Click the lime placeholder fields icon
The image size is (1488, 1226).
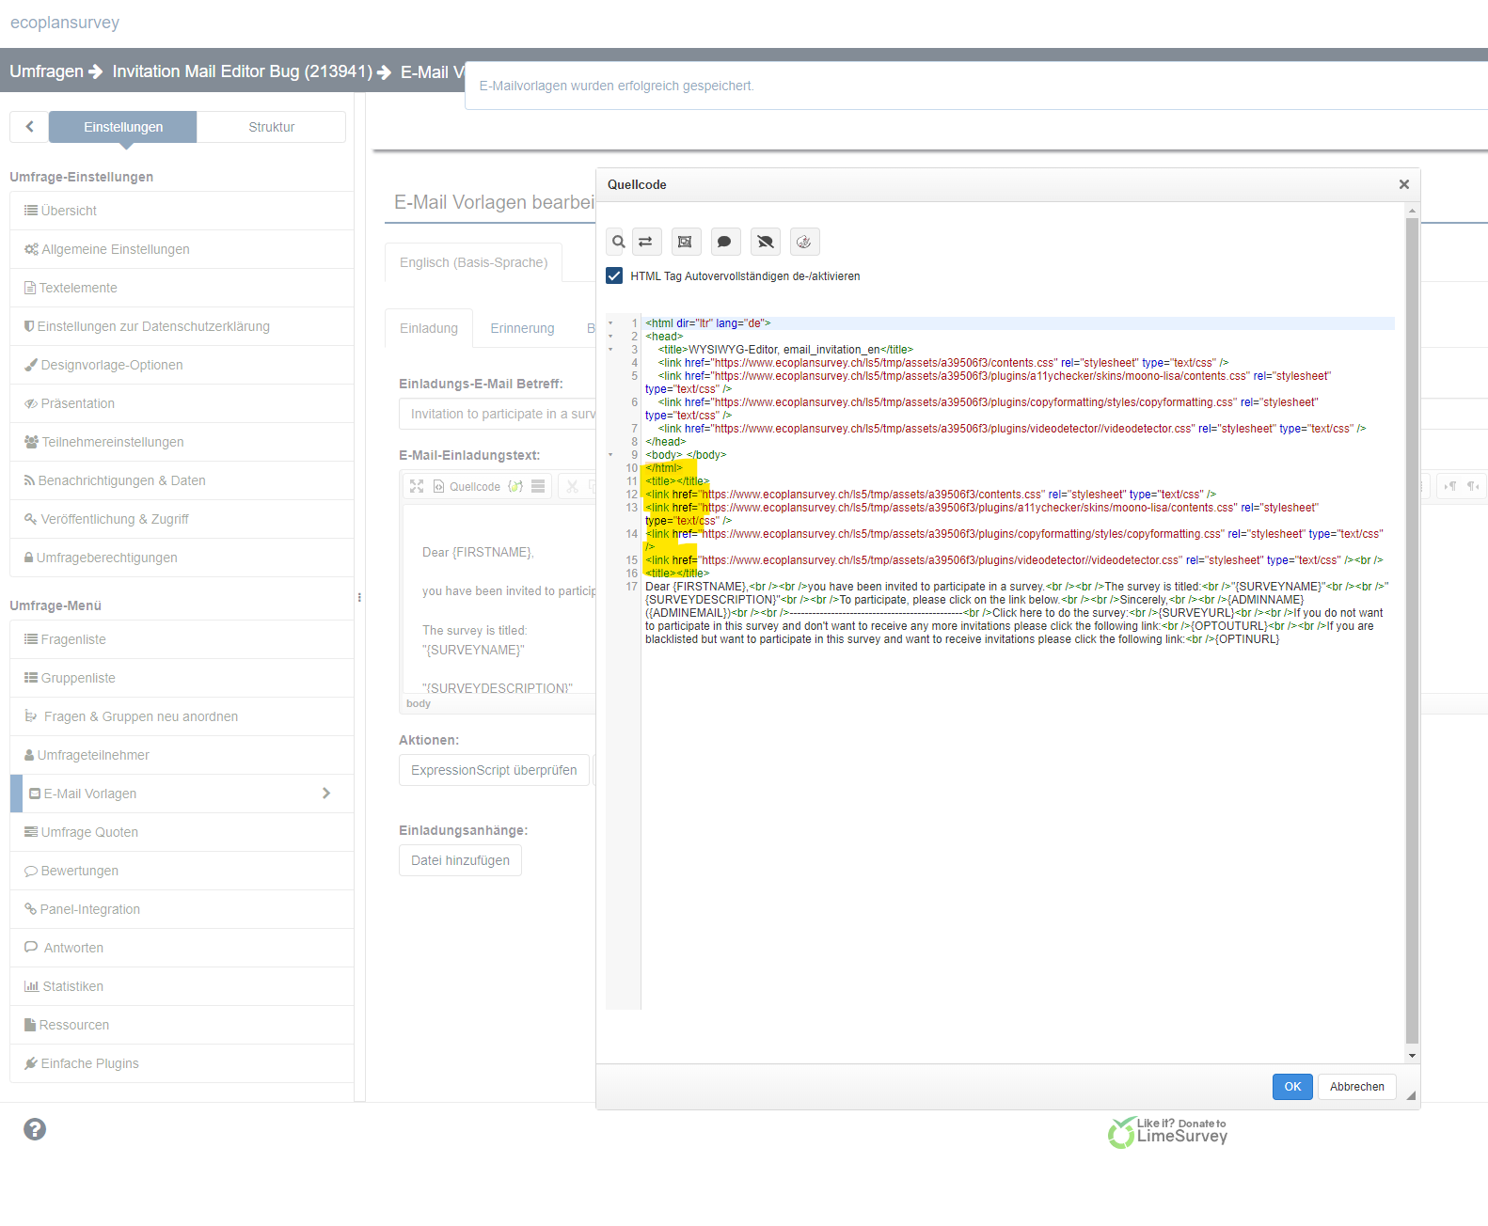[515, 486]
